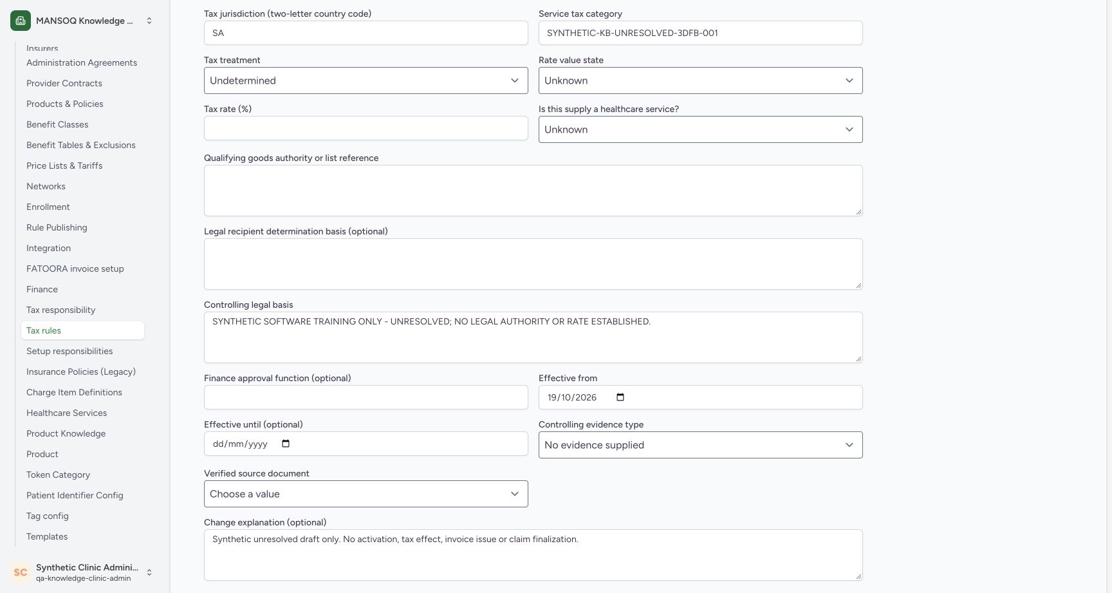Open the healthcare service supply dropdown
This screenshot has width=1112, height=593.
(700, 129)
